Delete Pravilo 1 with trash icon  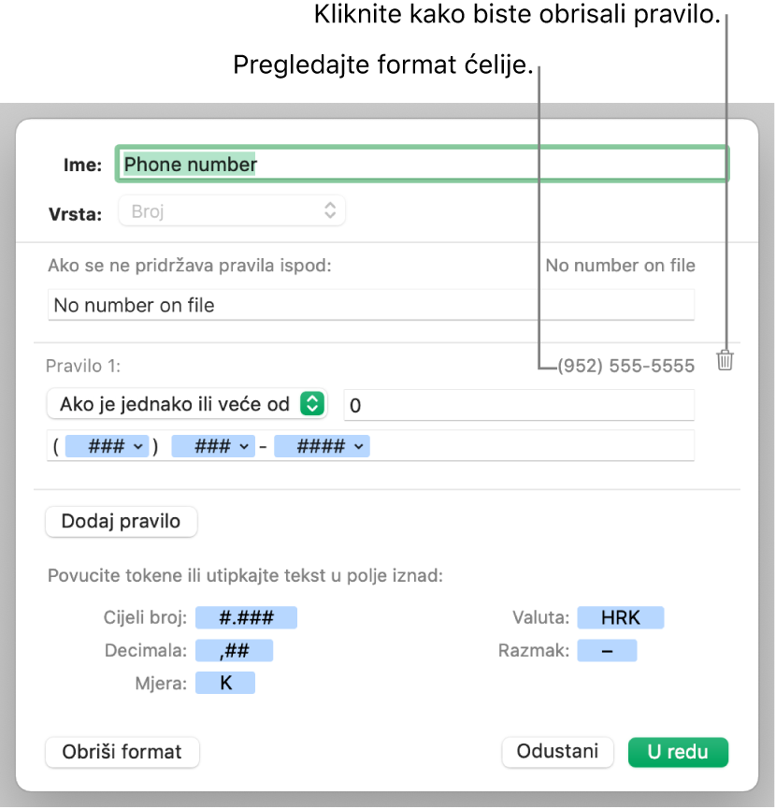click(x=725, y=360)
